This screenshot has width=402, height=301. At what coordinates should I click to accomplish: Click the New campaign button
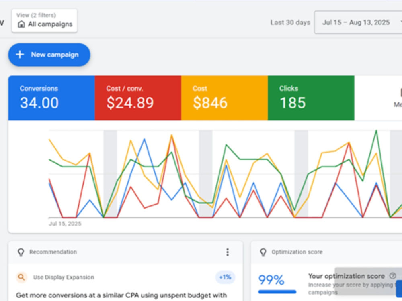tap(49, 55)
